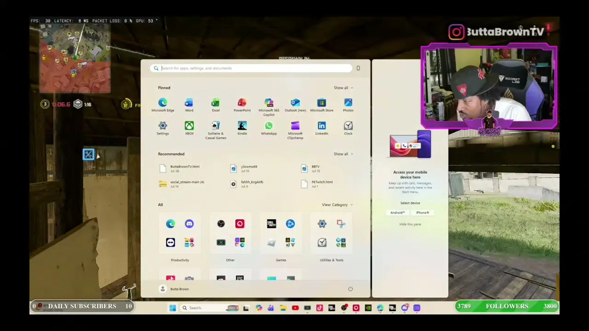
Task: Open Solitaire & Casual Games
Action: click(x=216, y=131)
